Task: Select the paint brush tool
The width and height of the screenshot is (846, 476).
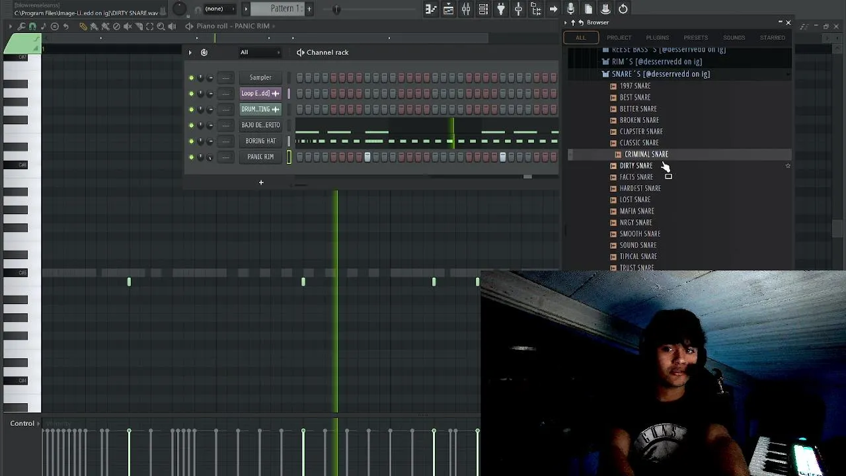Action: point(94,26)
